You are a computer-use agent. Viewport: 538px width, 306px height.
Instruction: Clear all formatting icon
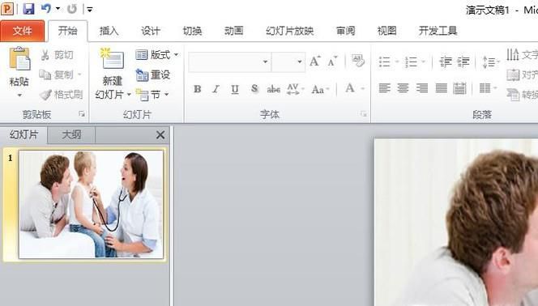tap(358, 61)
